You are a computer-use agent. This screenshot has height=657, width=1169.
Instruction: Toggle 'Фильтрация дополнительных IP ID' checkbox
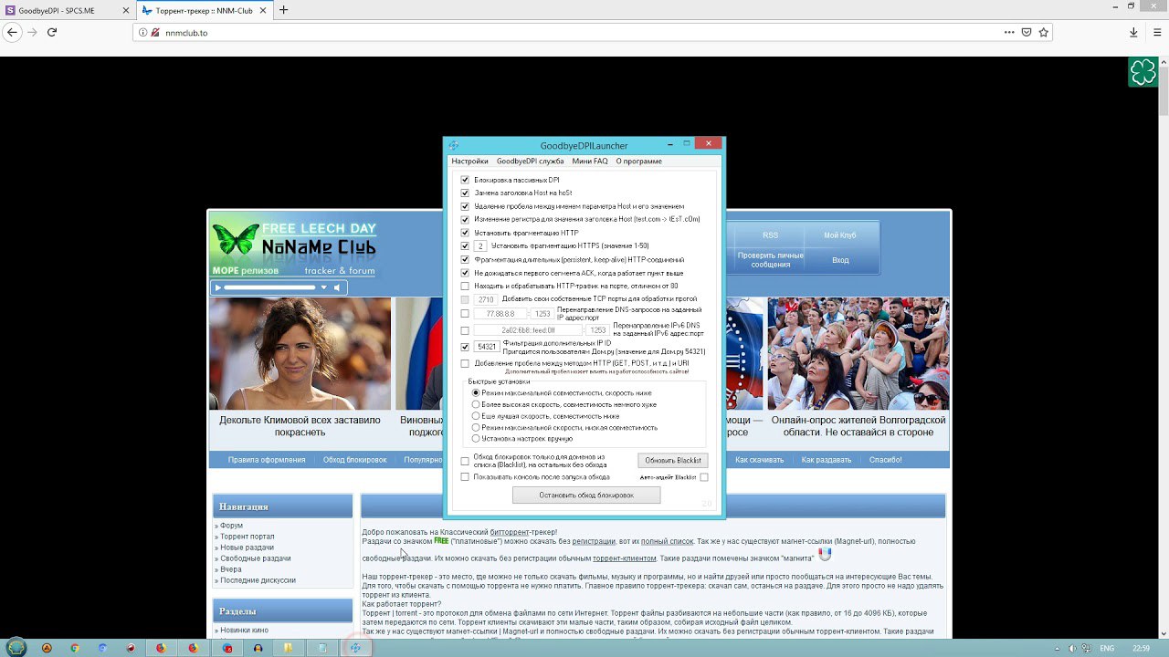click(x=465, y=347)
